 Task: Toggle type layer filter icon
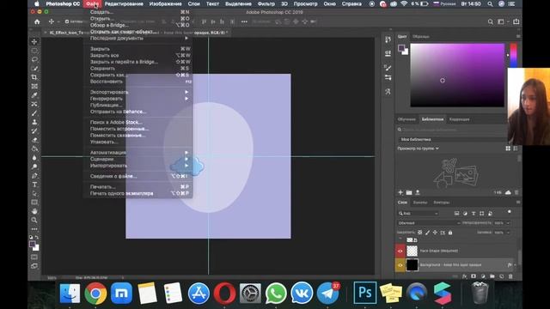(474, 214)
